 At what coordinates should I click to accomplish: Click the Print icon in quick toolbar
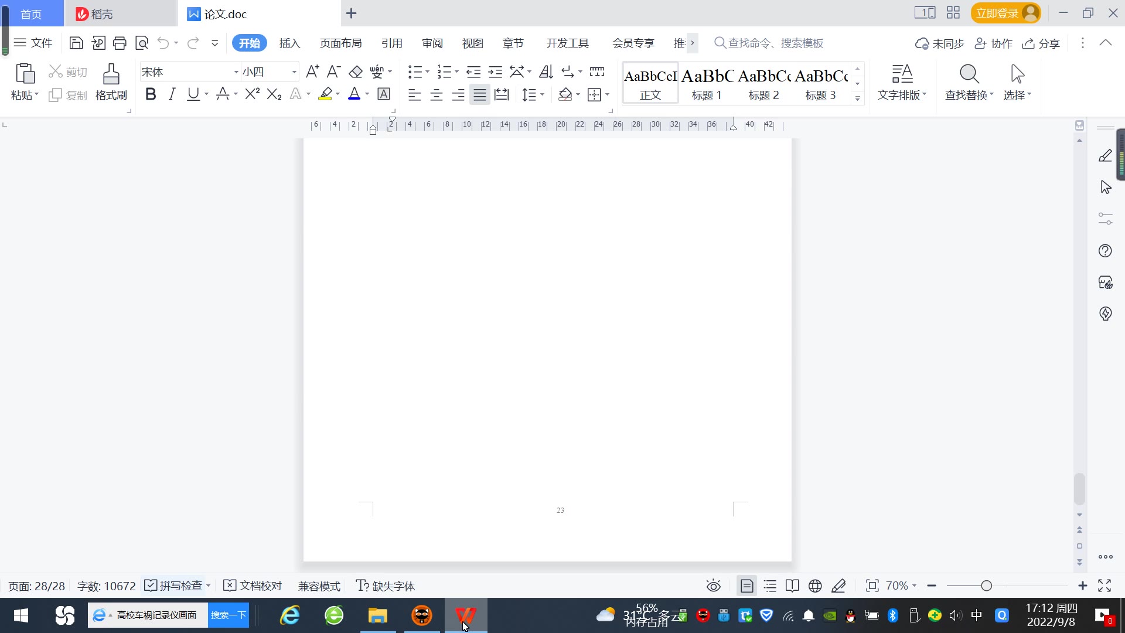[x=120, y=43]
